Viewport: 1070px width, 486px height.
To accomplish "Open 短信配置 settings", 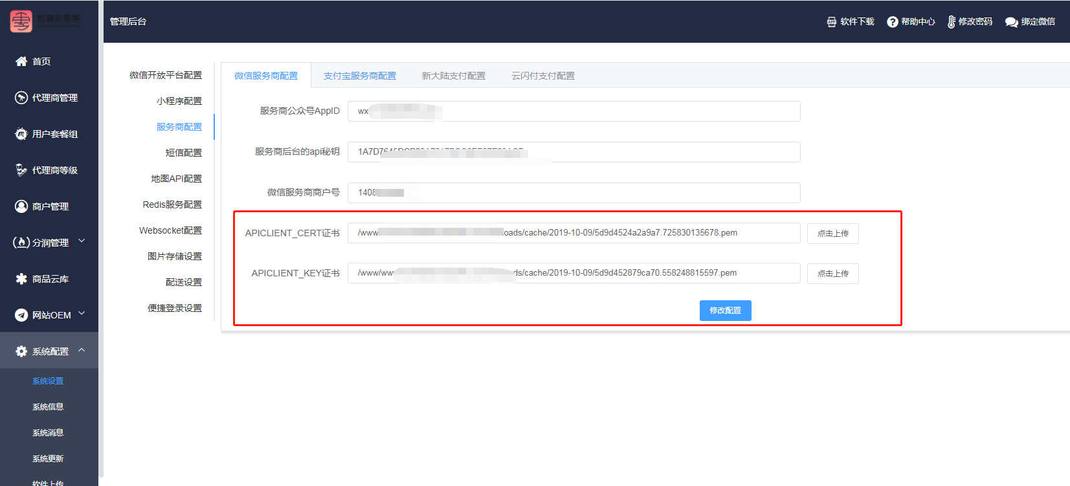I will tap(184, 153).
